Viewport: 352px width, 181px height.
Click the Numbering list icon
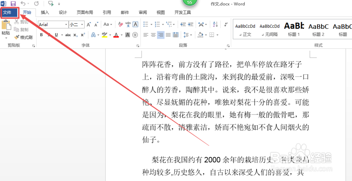tap(157, 24)
